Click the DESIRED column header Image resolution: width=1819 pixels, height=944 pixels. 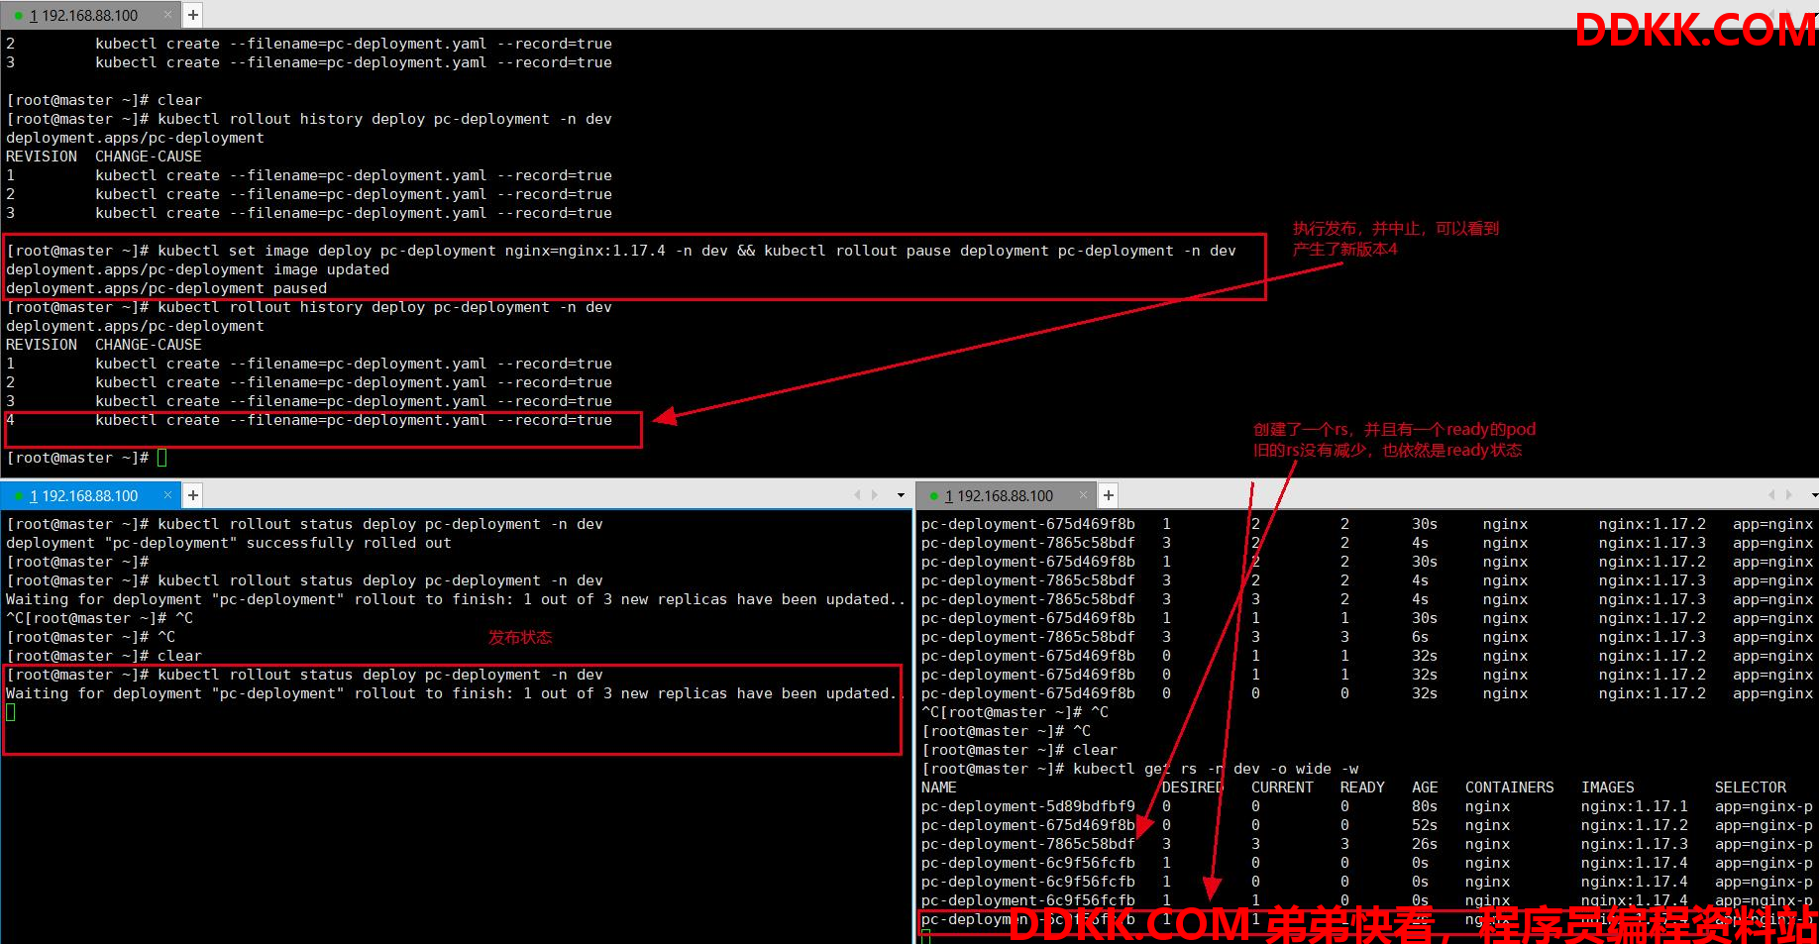coord(1192,787)
